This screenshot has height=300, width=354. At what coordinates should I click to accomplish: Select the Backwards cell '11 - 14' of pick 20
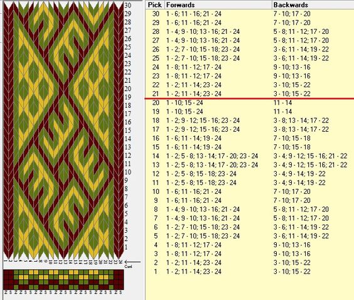(x=282, y=103)
